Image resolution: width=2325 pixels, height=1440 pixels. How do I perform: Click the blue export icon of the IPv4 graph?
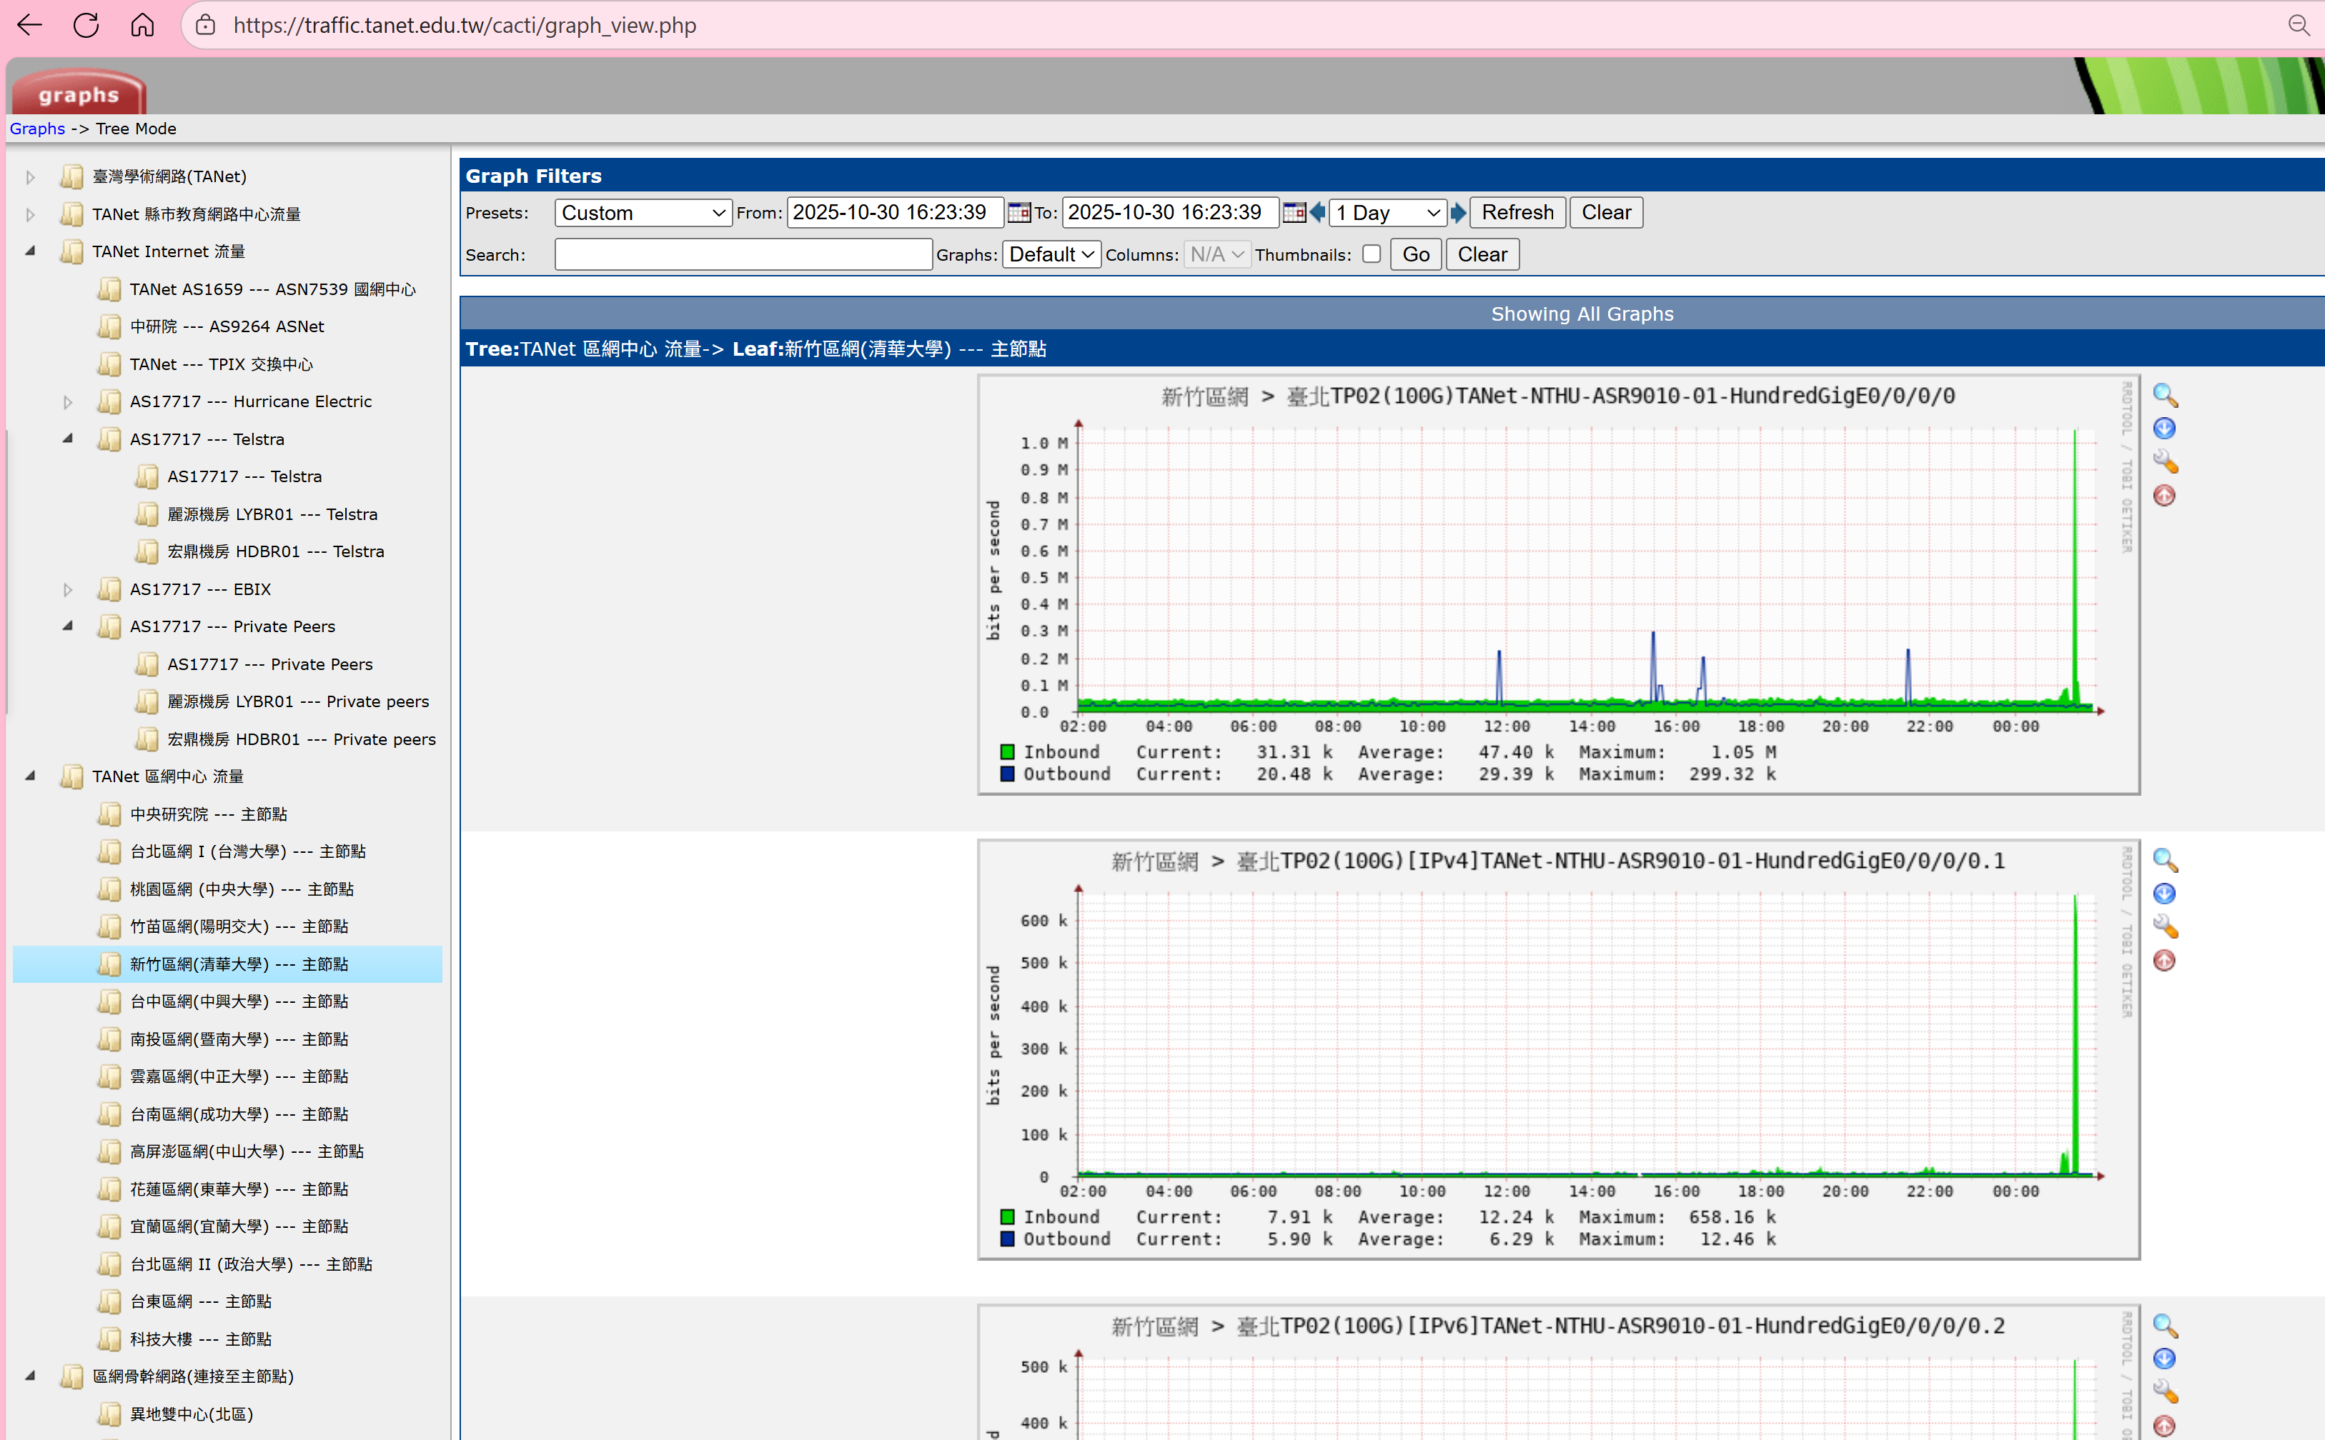pos(2164,894)
